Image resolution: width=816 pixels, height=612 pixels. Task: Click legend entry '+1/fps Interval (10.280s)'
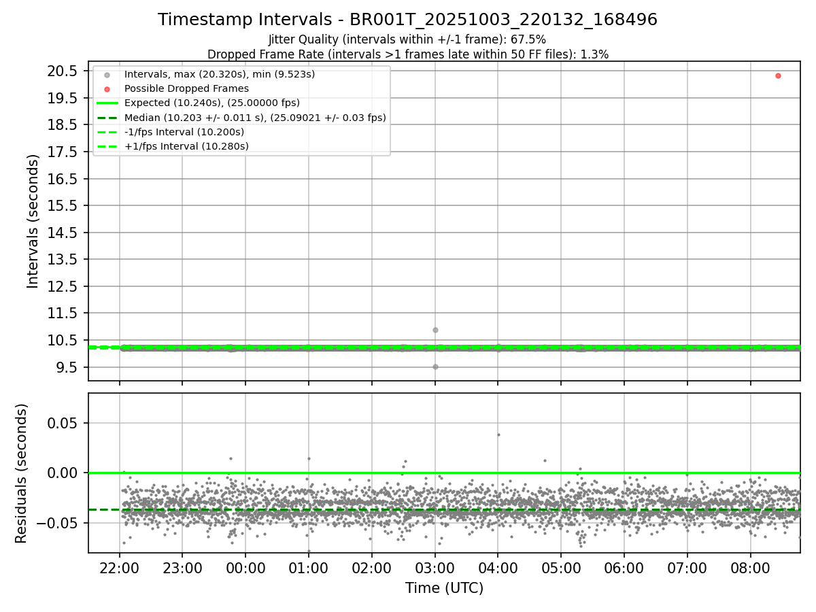pyautogui.click(x=186, y=146)
